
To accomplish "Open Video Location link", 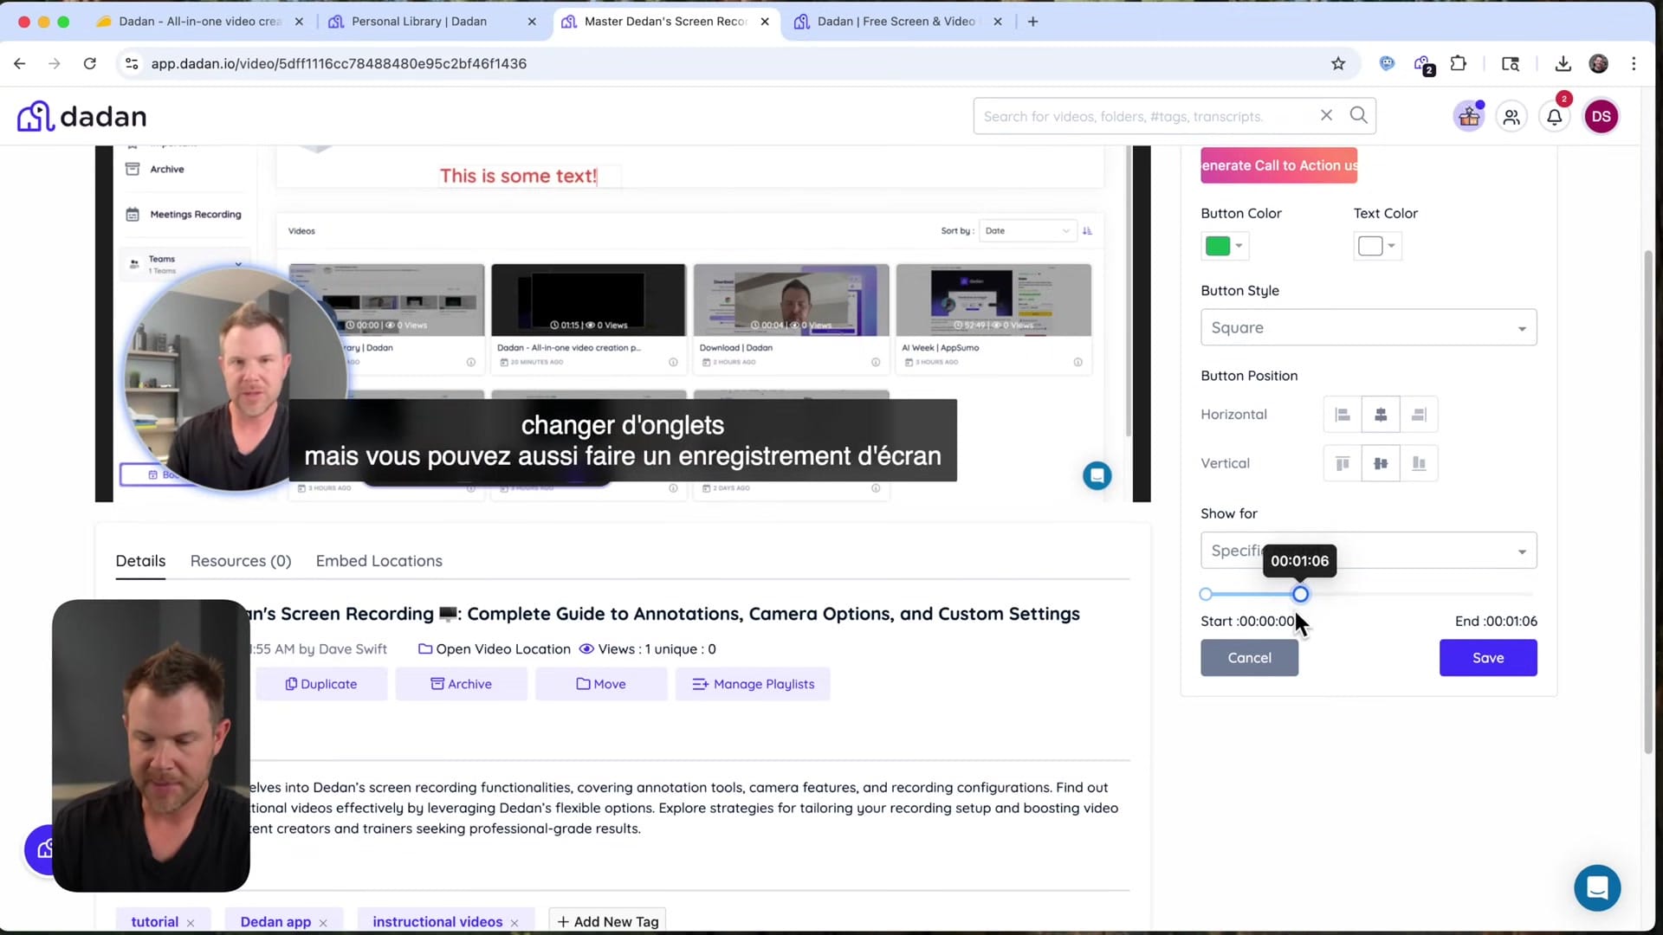I will 495,649.
